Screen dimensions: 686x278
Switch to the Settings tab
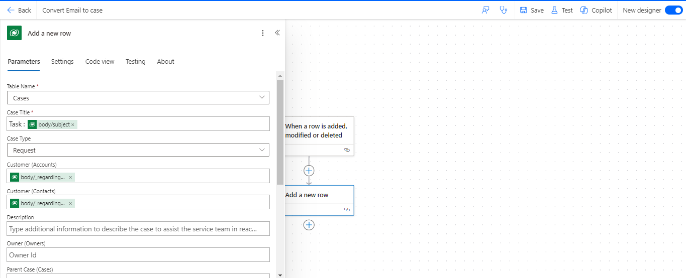coord(62,62)
